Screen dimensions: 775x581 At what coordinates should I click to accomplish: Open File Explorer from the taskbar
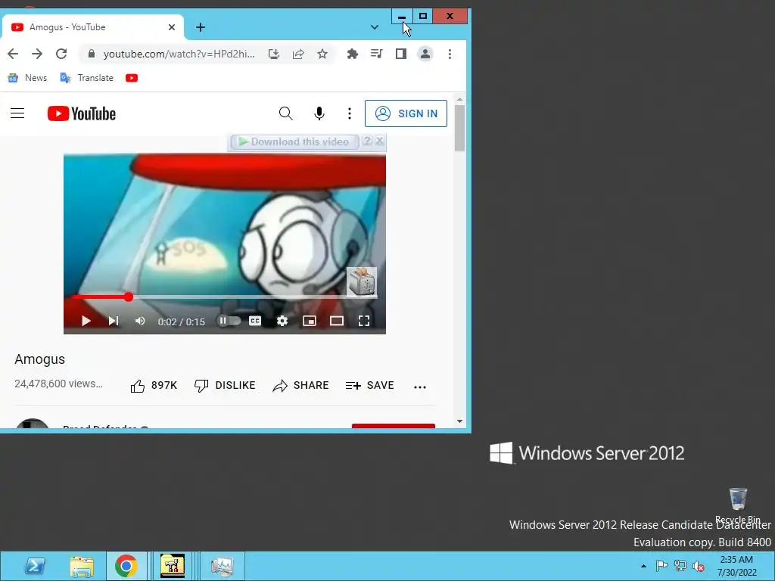click(82, 566)
